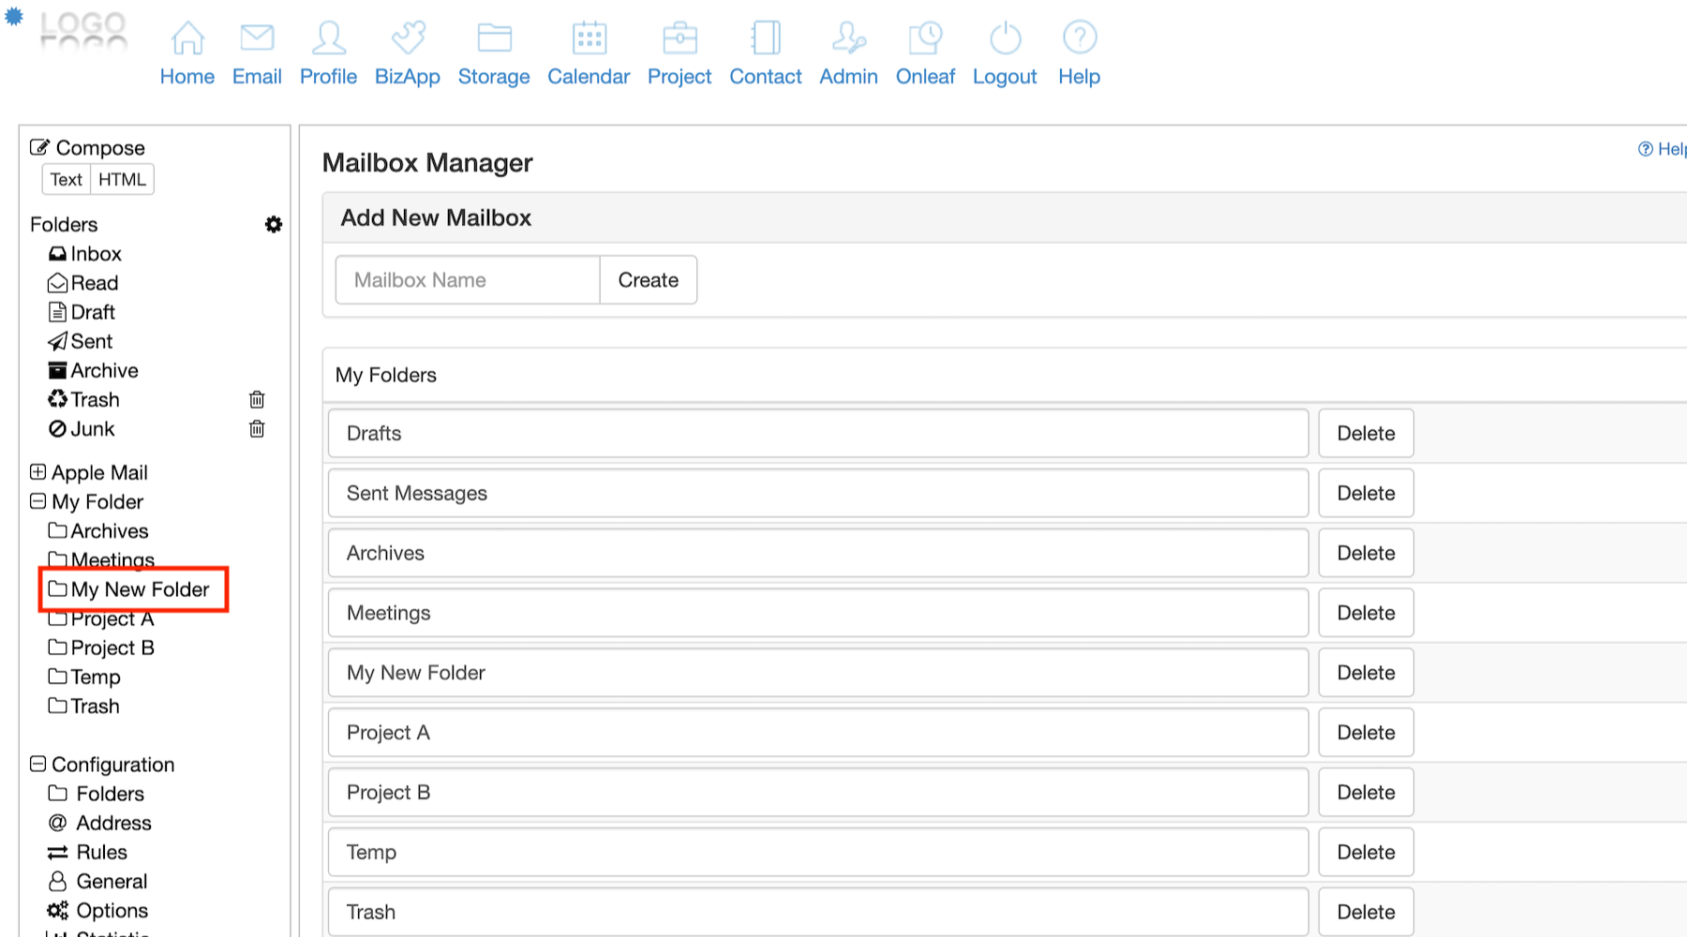Open Rules under Configuration
The image size is (1687, 937).
tap(101, 852)
